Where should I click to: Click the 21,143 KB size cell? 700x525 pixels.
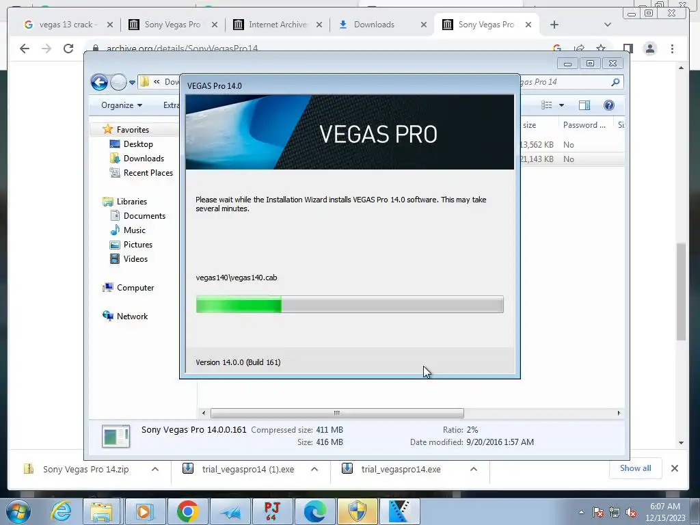537,159
